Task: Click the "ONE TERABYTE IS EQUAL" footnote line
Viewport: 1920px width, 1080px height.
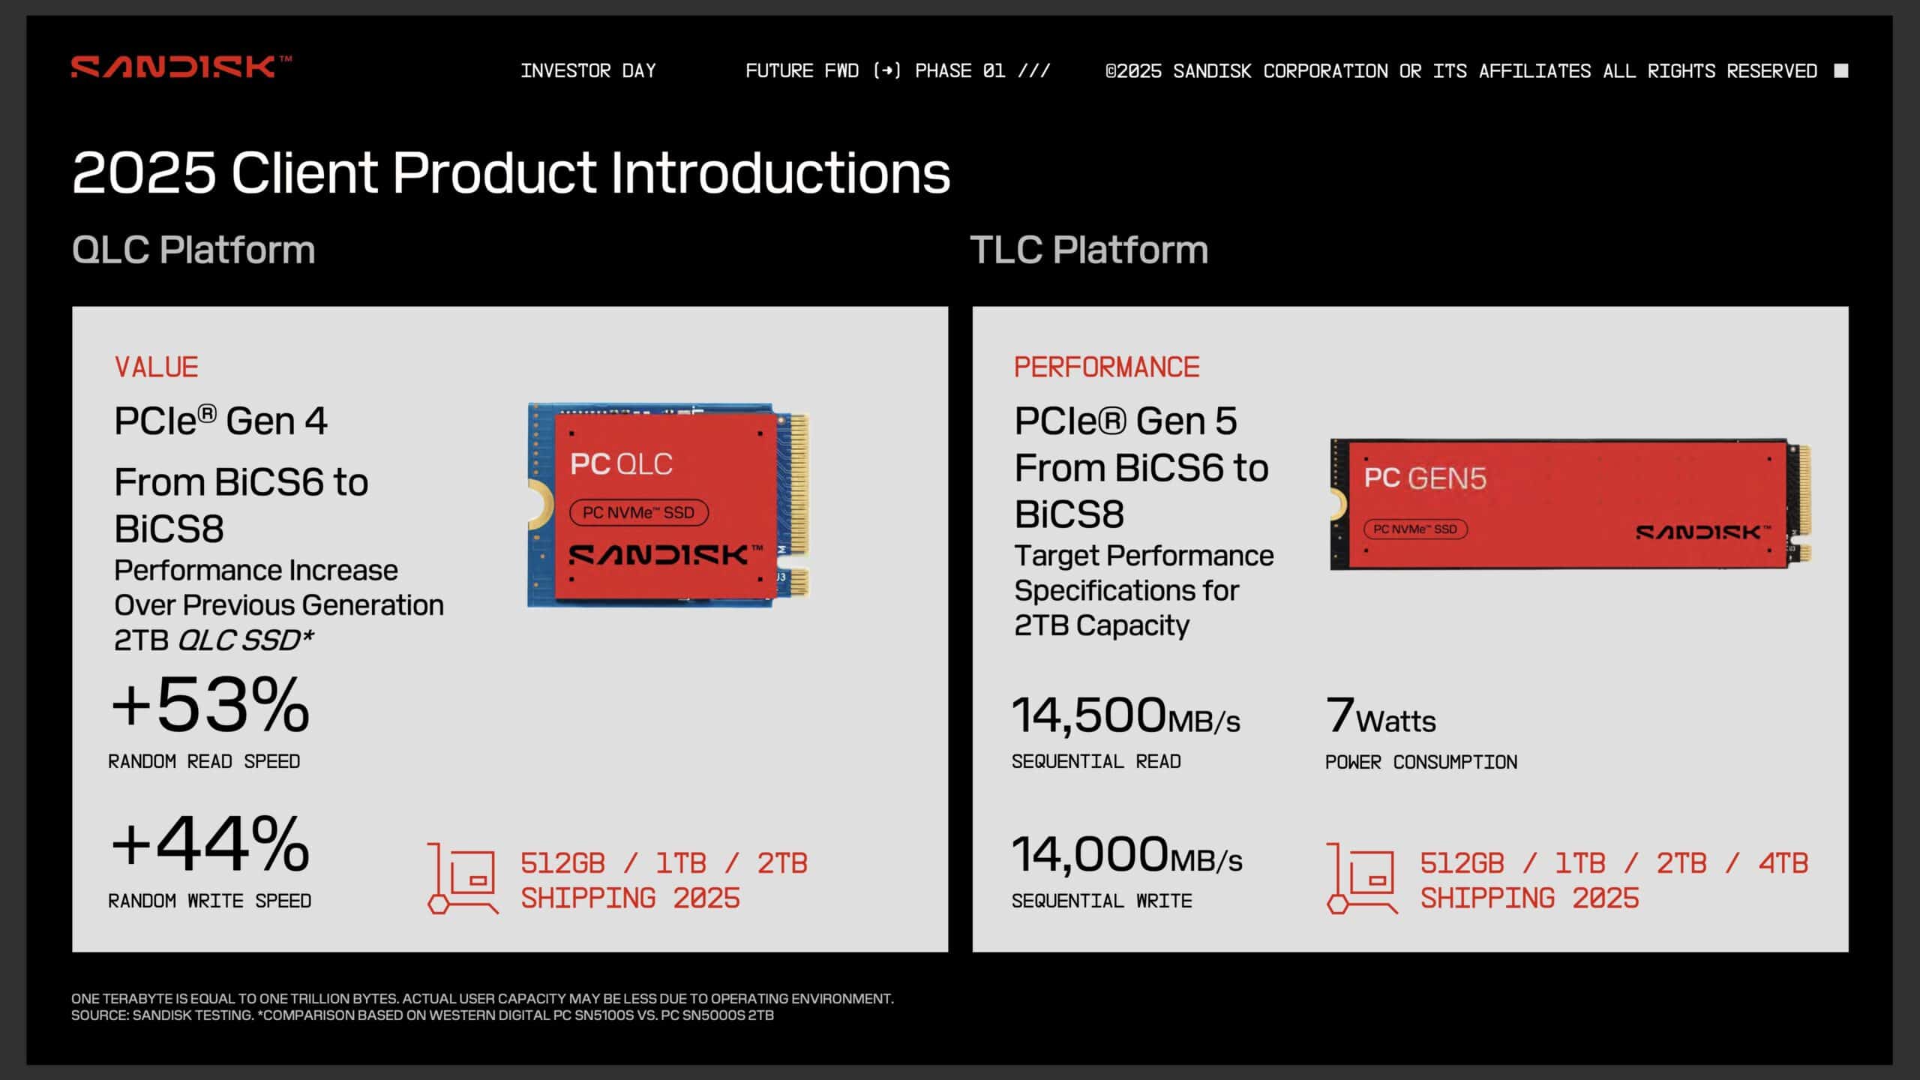Action: coord(482,998)
